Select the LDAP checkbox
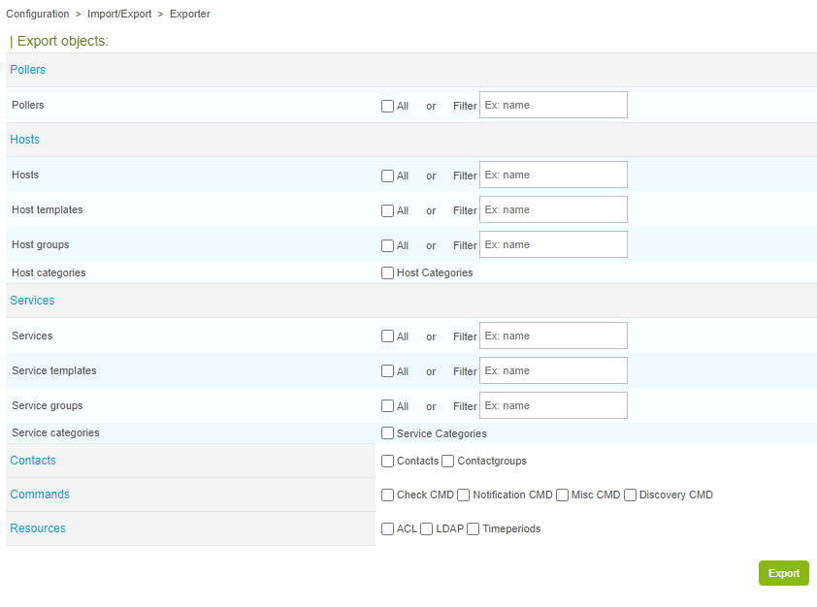Viewport: 817px width, 607px height. click(427, 529)
